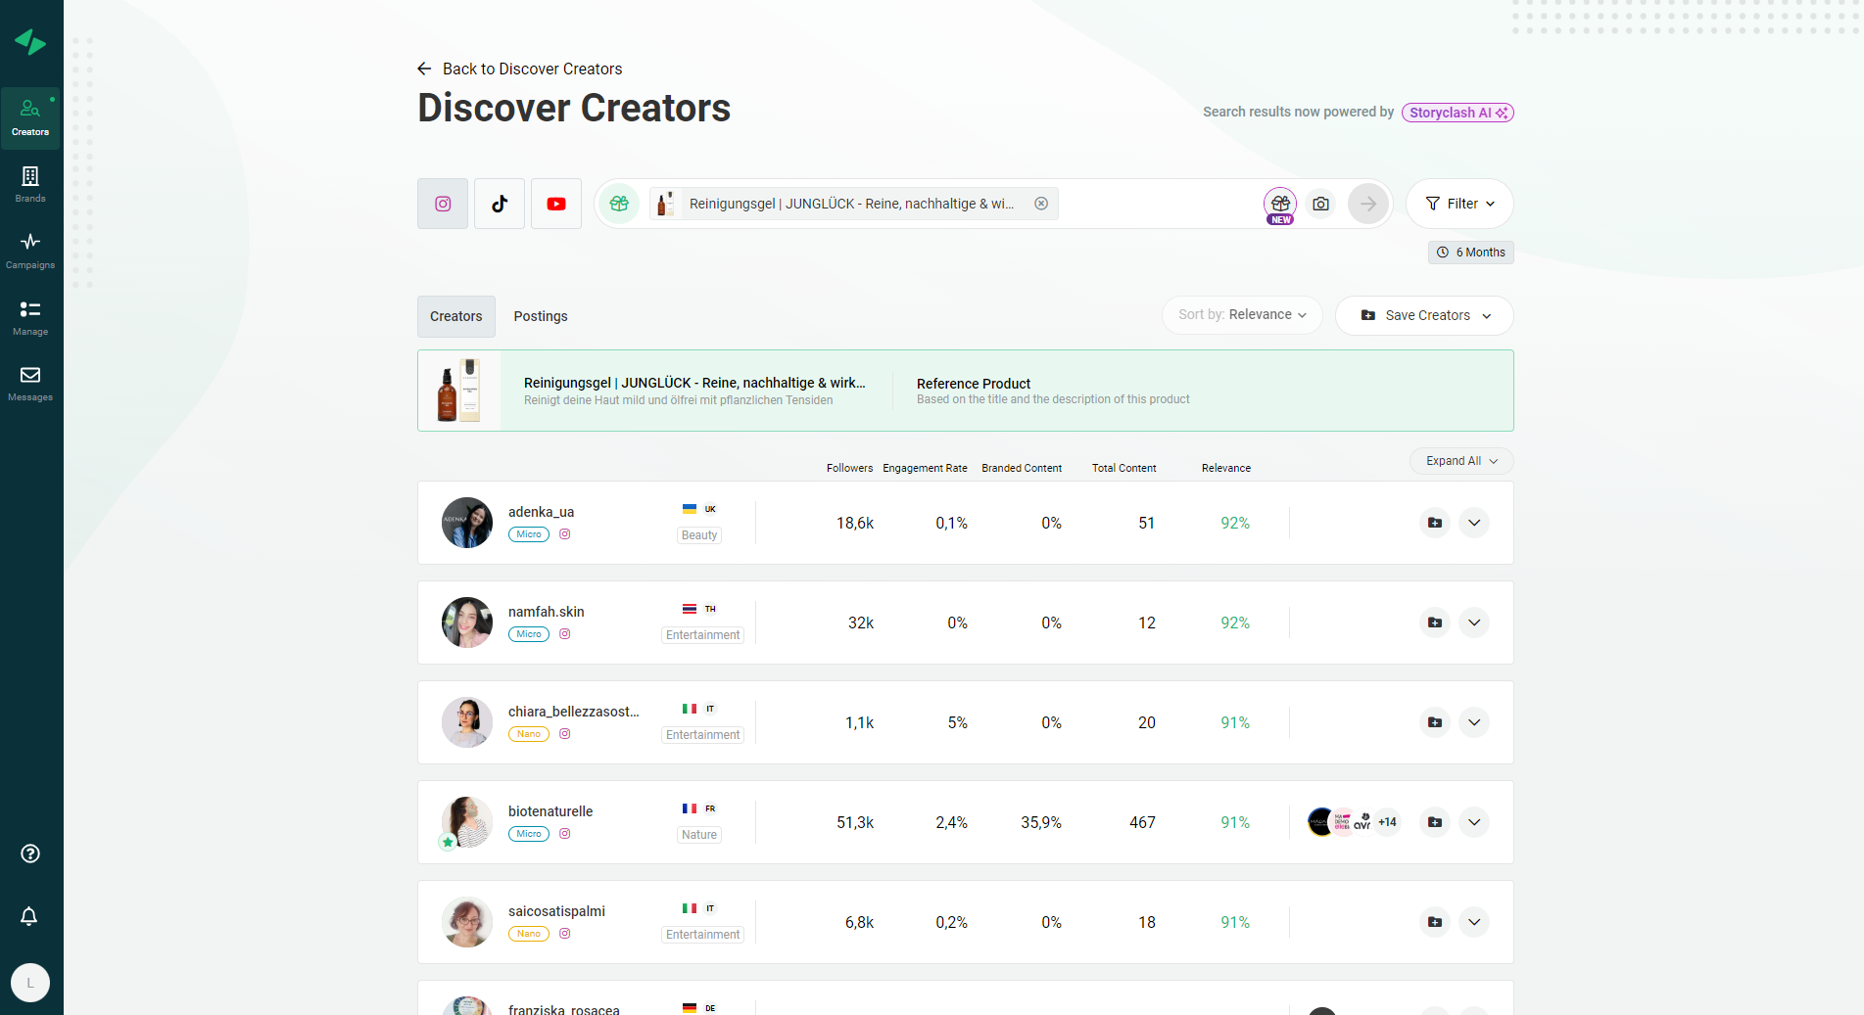Open the Campaigns section in the sidebar
This screenshot has width=1864, height=1015.
pyautogui.click(x=30, y=249)
